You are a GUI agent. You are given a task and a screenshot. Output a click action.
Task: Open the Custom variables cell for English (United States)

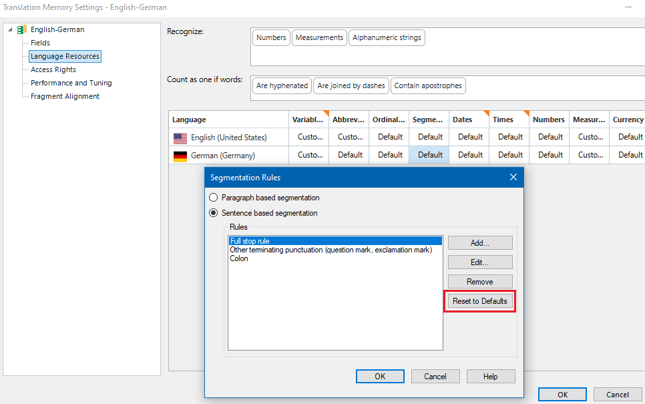(x=309, y=137)
